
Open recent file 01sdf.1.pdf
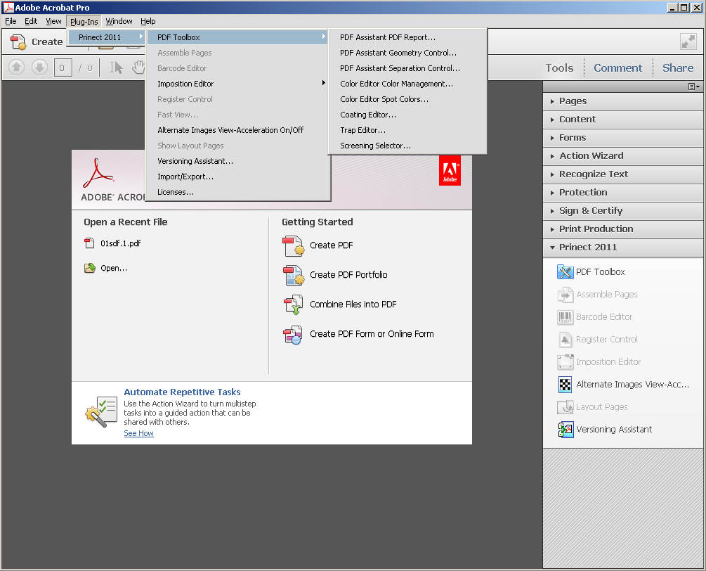(121, 243)
